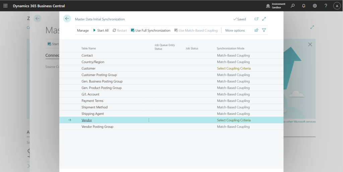Click Select Coupling Criteria for Customer
343x172 pixels.
(234, 68)
